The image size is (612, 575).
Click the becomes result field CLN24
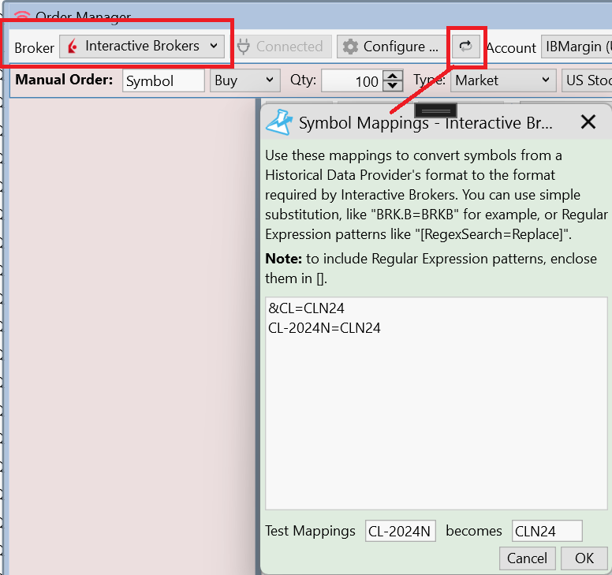tap(547, 531)
